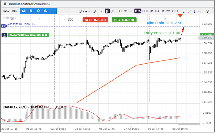This screenshot has width=215, height=133.
Task: Click the 151.057 price axis label
Action: point(207,102)
